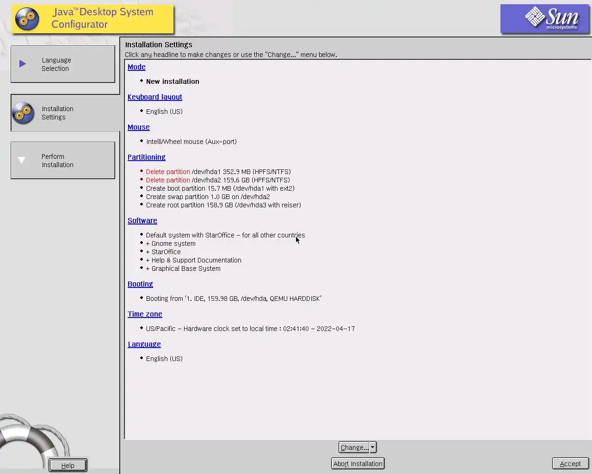Click 'Installation Settings' panel title
Screen dimensions: 592x474
159,44
